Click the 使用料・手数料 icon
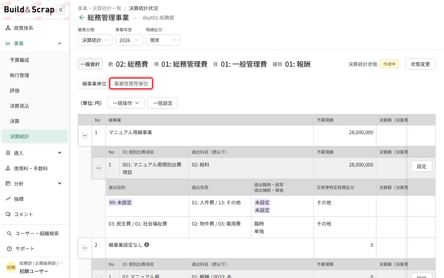 coord(8,169)
